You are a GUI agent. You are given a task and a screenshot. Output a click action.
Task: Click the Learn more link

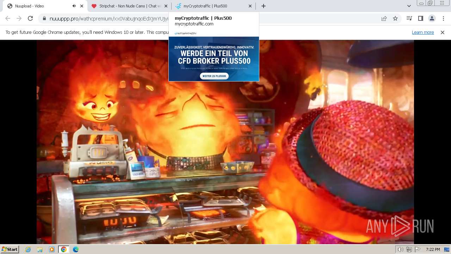(x=423, y=32)
